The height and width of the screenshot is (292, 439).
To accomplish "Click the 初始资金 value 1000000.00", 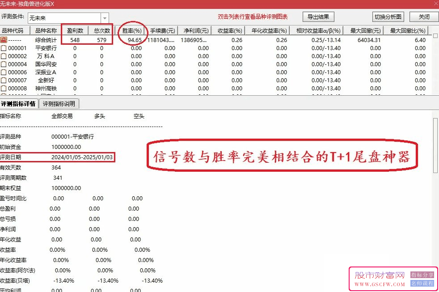I will click(x=66, y=147).
